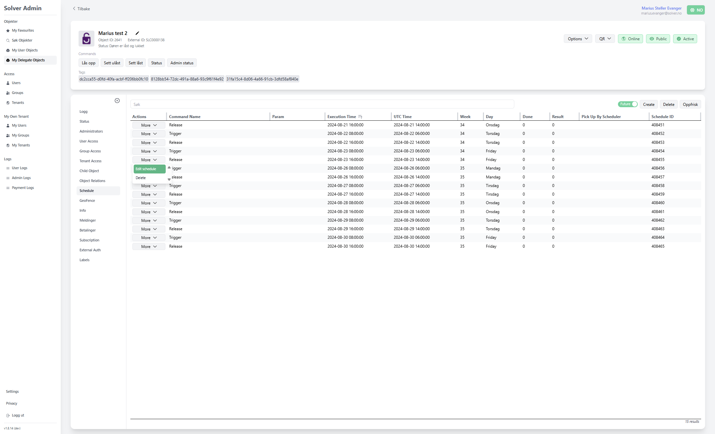Expand More for schedule 408451

(149, 125)
